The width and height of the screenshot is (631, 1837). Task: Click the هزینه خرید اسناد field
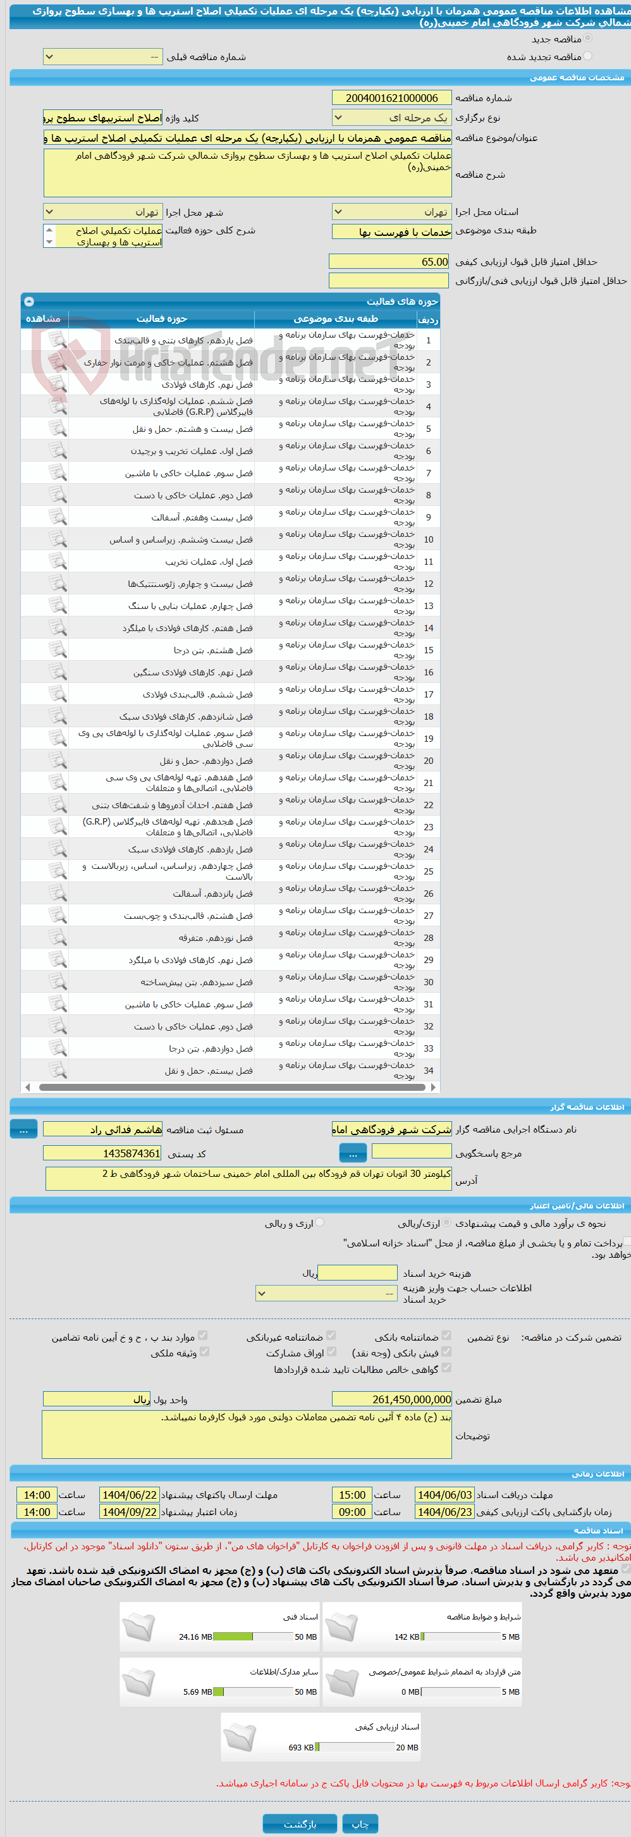[x=357, y=1273]
